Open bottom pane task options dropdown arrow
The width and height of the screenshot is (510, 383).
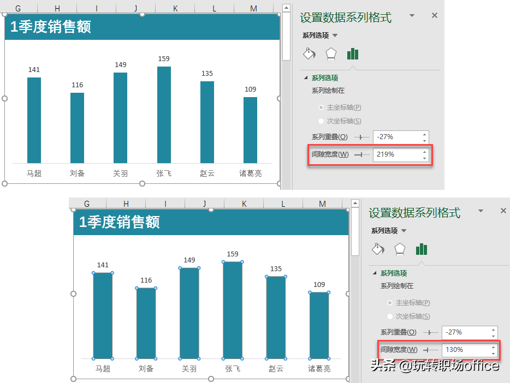coord(481,211)
